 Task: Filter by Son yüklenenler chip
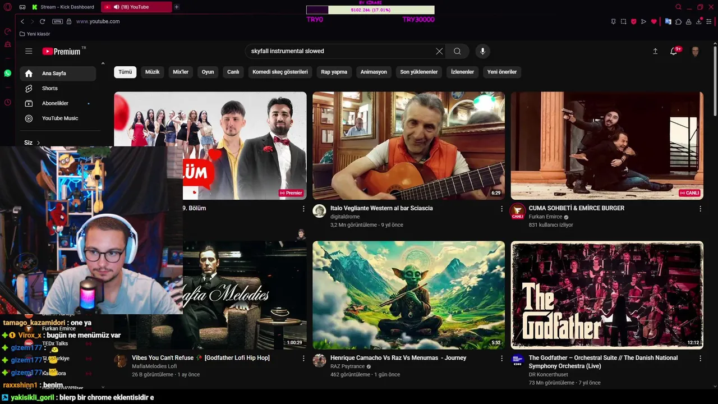(x=419, y=72)
